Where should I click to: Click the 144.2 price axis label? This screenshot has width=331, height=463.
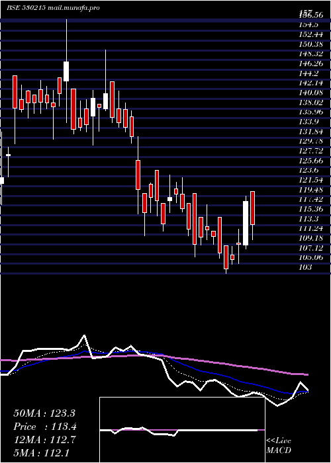[x=308, y=73]
